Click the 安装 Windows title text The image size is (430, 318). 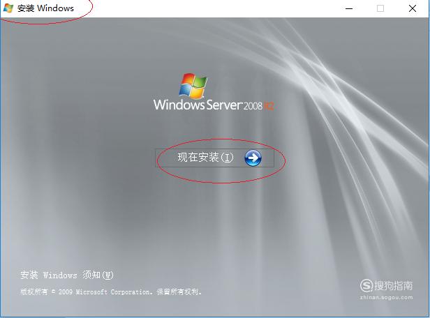45,8
